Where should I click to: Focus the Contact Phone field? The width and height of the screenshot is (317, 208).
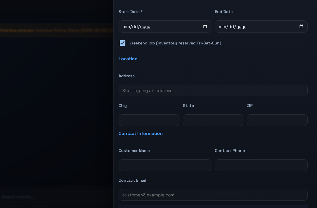261,165
